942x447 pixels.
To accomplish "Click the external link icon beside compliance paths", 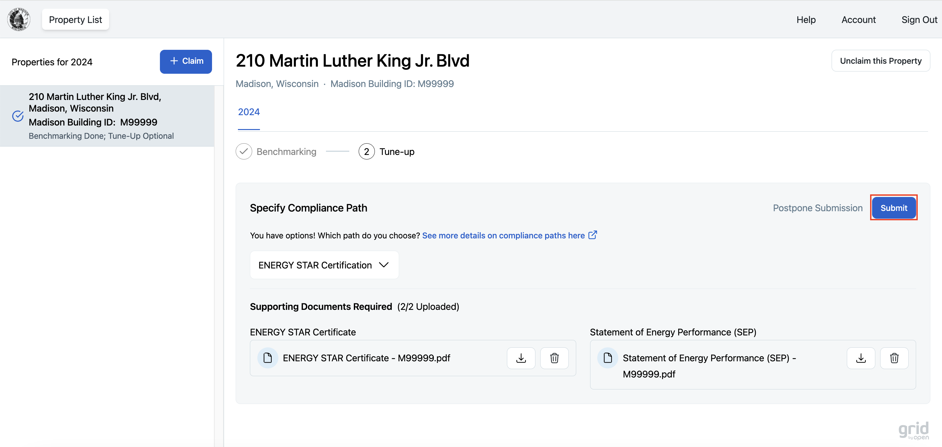I will [x=593, y=235].
